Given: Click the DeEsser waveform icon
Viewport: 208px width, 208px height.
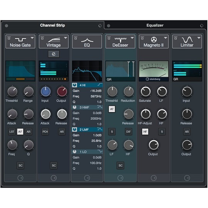Looking at the screenshot, I should 121,39.
